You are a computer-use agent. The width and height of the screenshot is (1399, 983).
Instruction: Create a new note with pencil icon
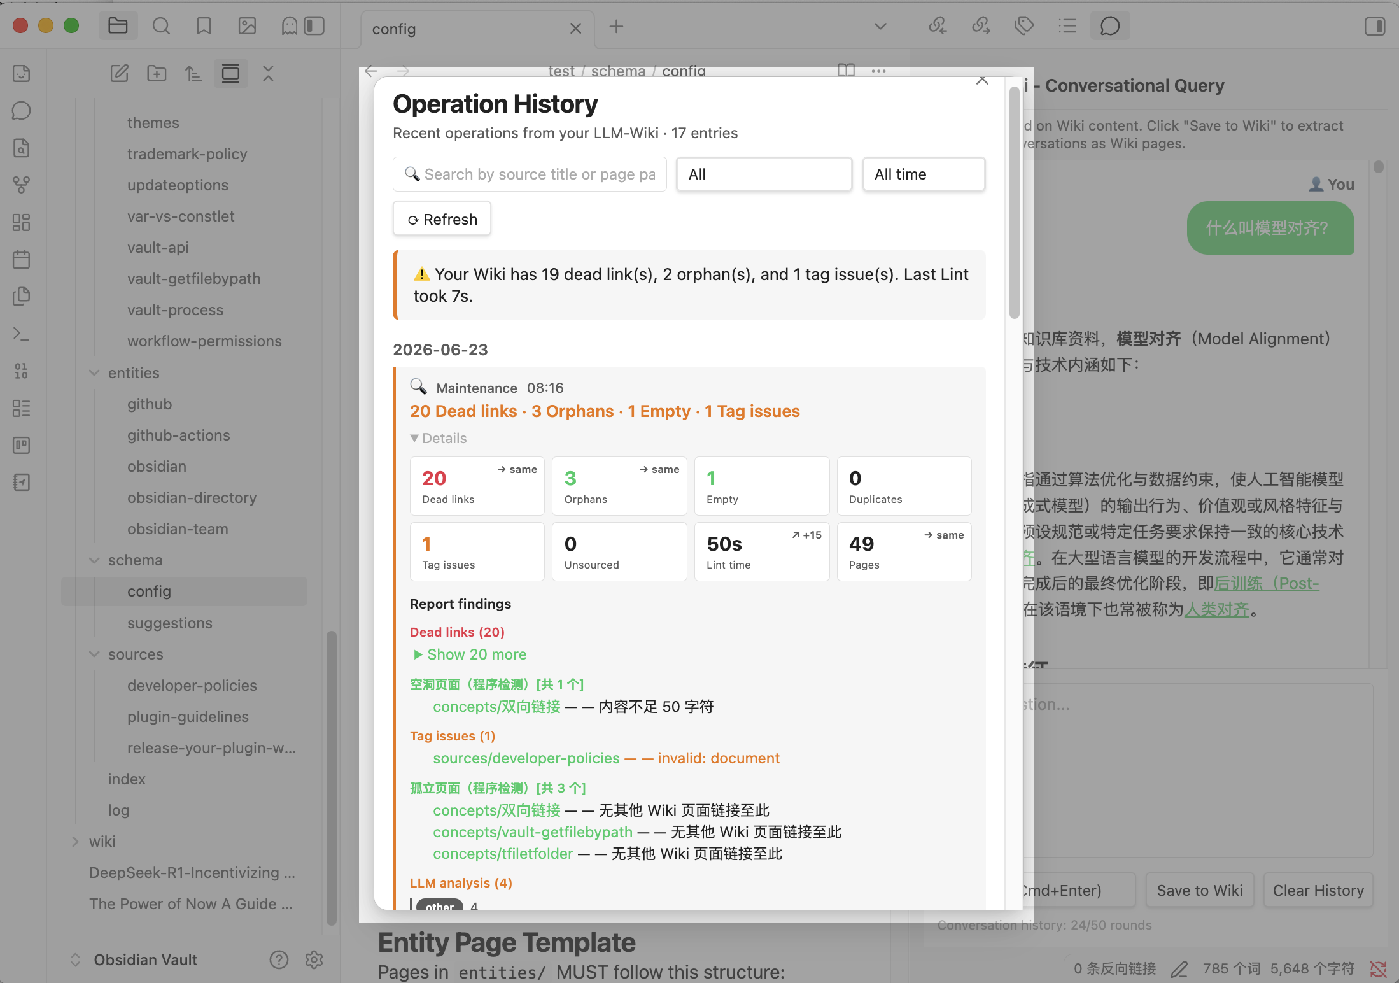[120, 74]
